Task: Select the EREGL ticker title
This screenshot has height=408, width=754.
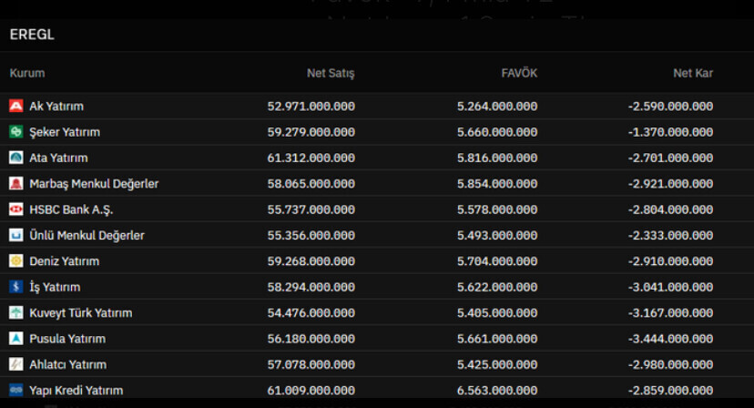Action: pos(32,35)
